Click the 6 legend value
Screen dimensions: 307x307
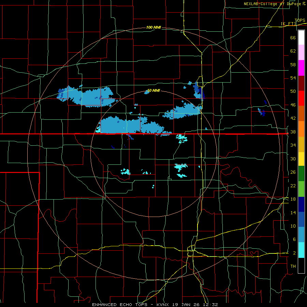coord(294,239)
